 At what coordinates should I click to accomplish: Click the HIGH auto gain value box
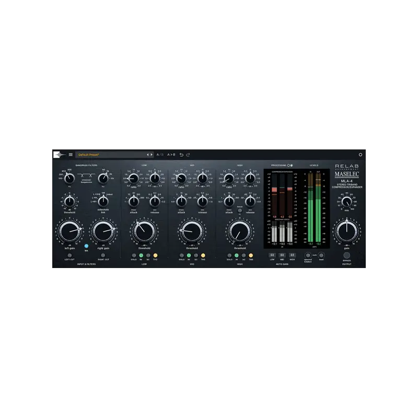(x=292, y=255)
